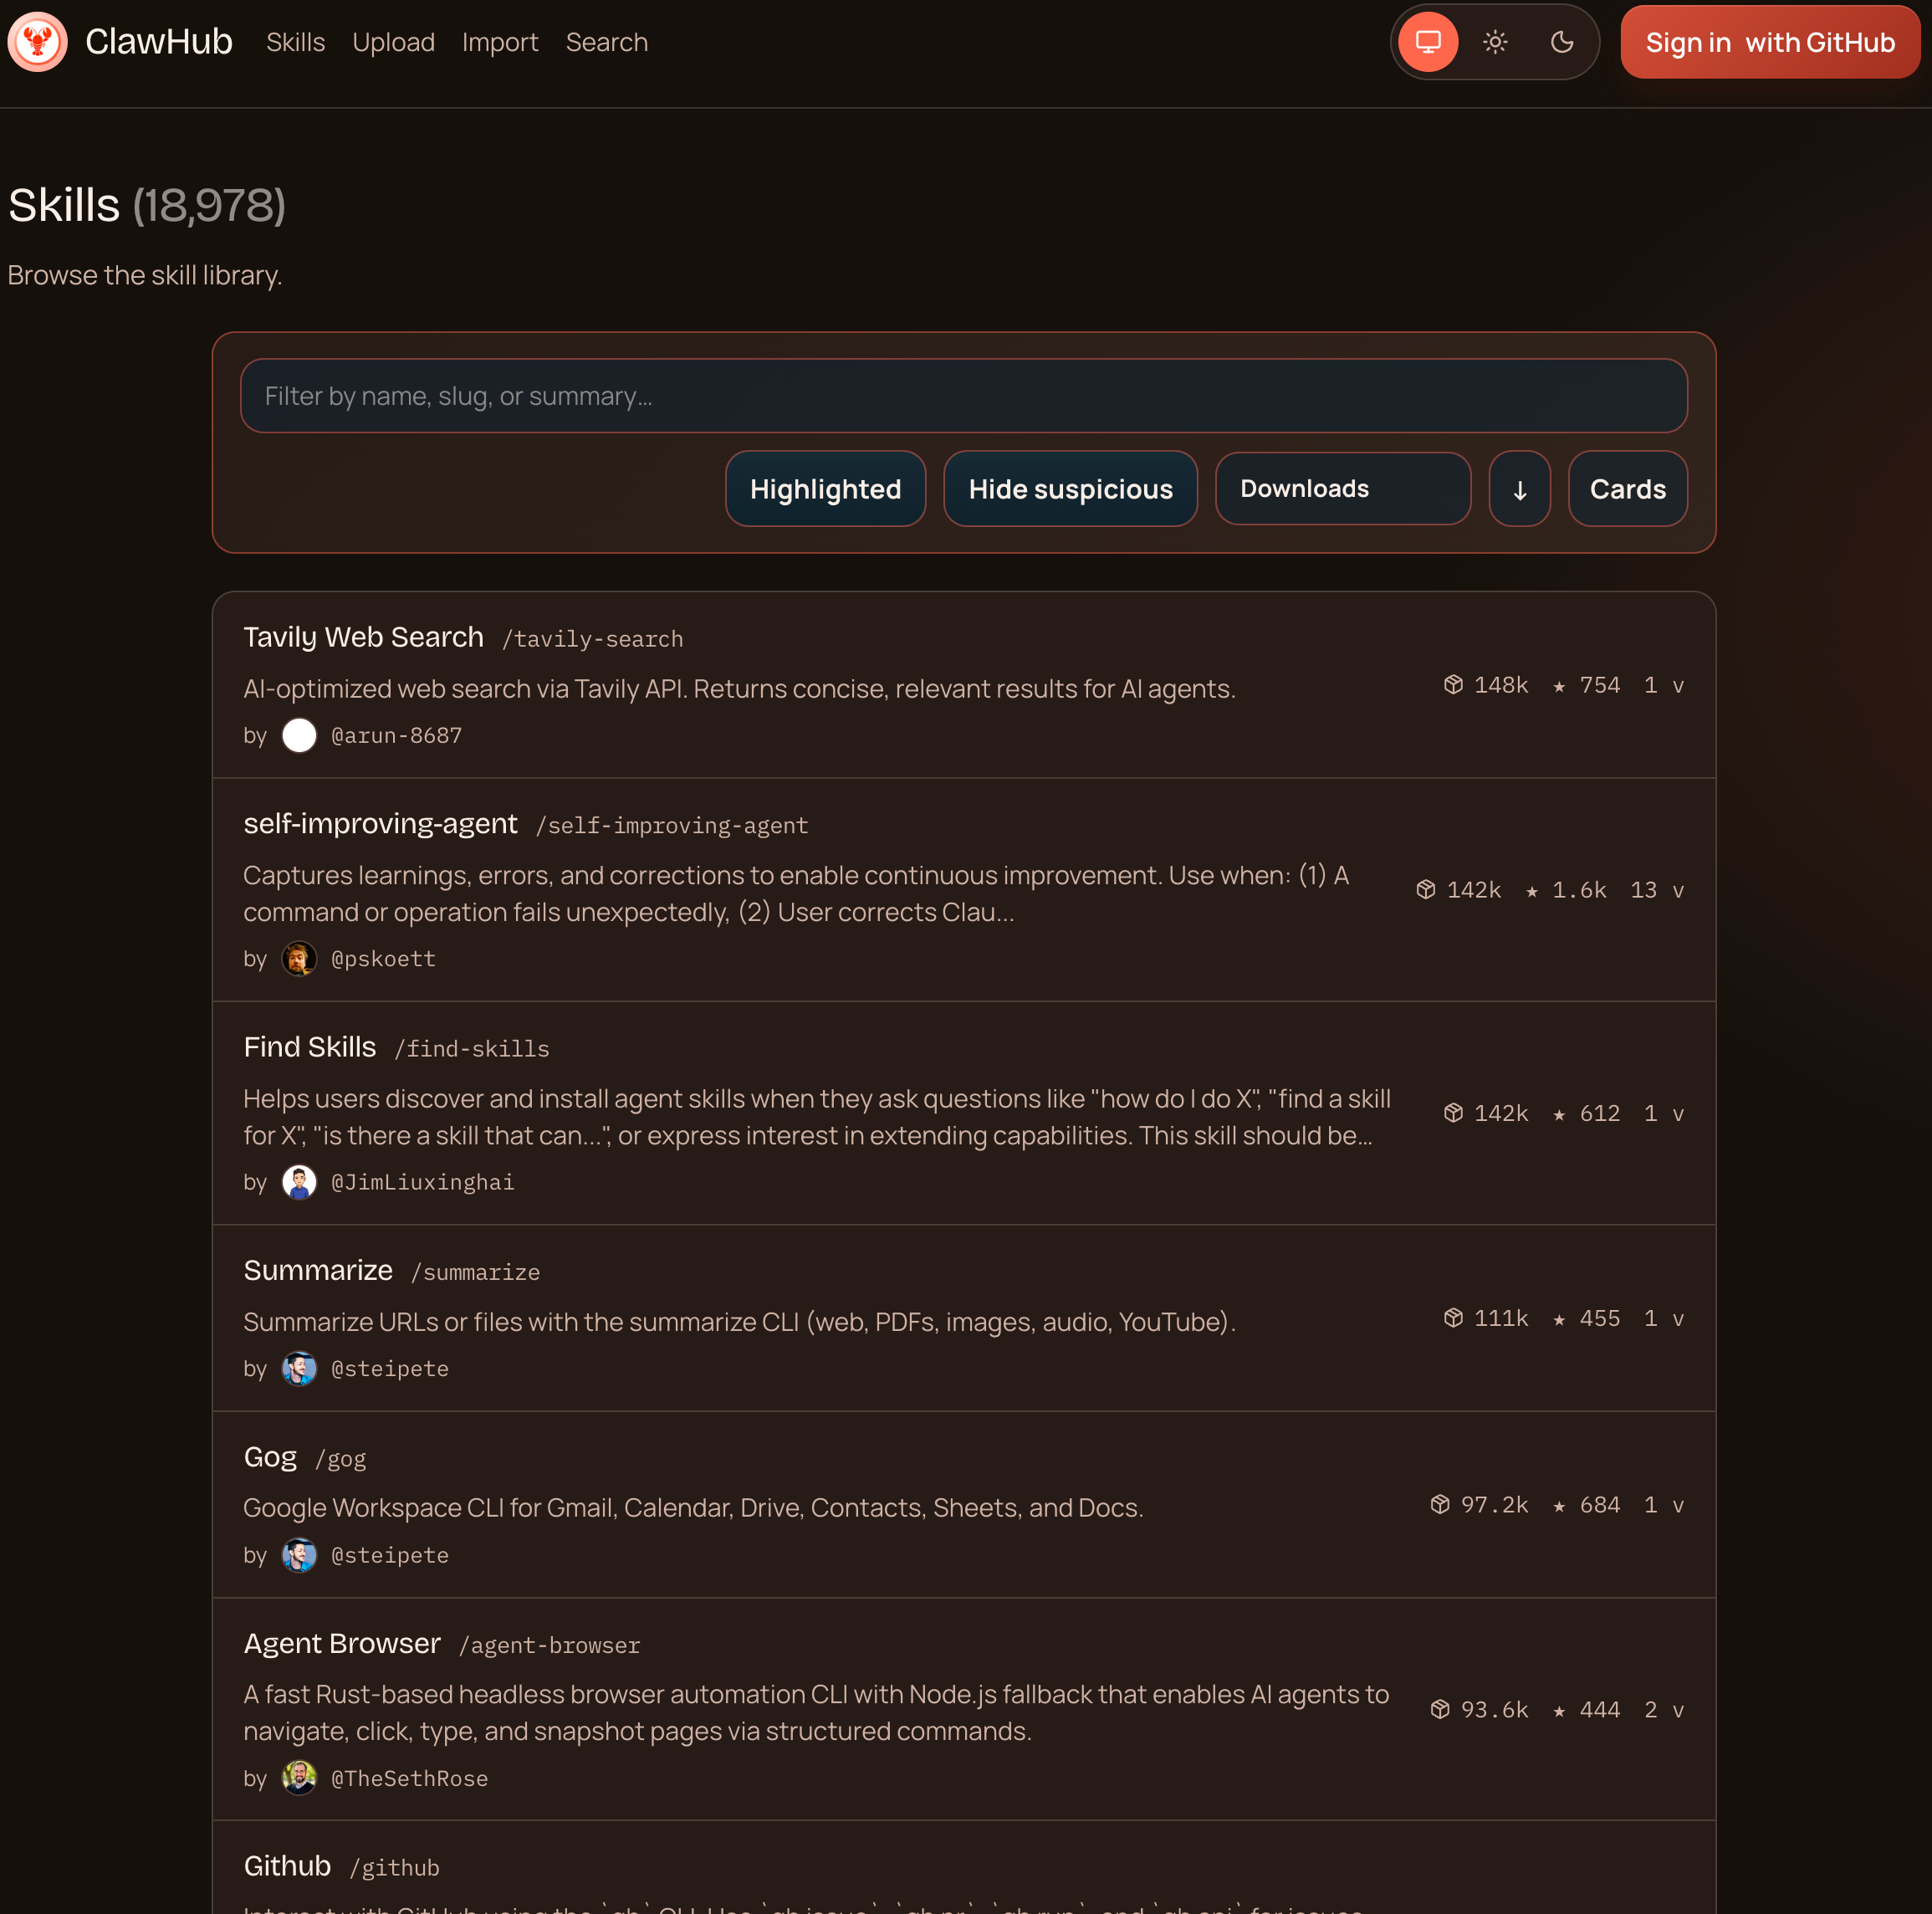Go to the Import page
Viewport: 1932px width, 1914px height.
[x=499, y=42]
